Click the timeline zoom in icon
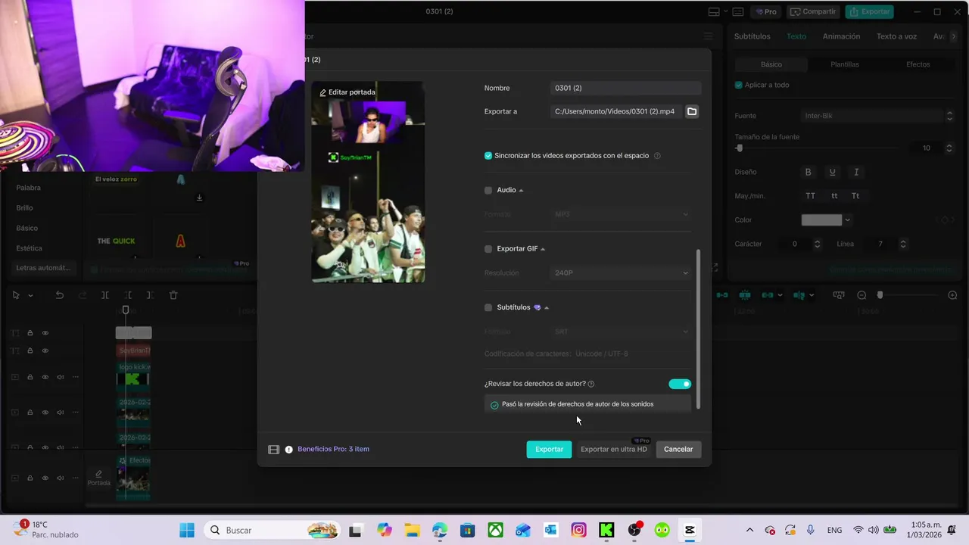 952,295
